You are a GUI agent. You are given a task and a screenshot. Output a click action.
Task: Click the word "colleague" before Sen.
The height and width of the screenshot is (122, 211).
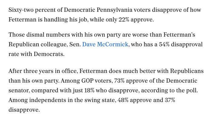pos(54,45)
